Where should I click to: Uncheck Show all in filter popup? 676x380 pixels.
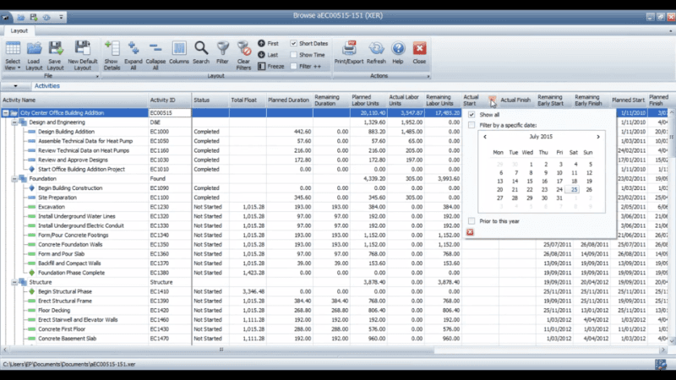click(x=472, y=115)
